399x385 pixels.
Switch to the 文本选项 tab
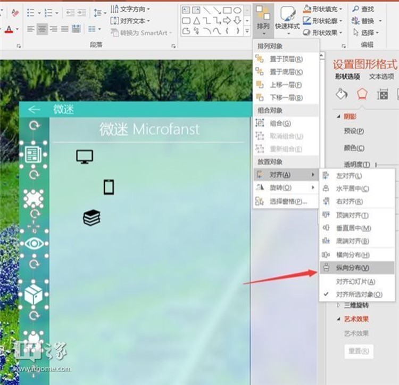(x=381, y=77)
